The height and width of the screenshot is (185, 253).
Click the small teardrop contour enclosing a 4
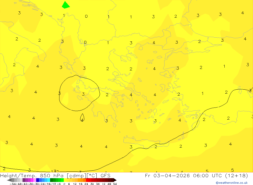pos(82,118)
